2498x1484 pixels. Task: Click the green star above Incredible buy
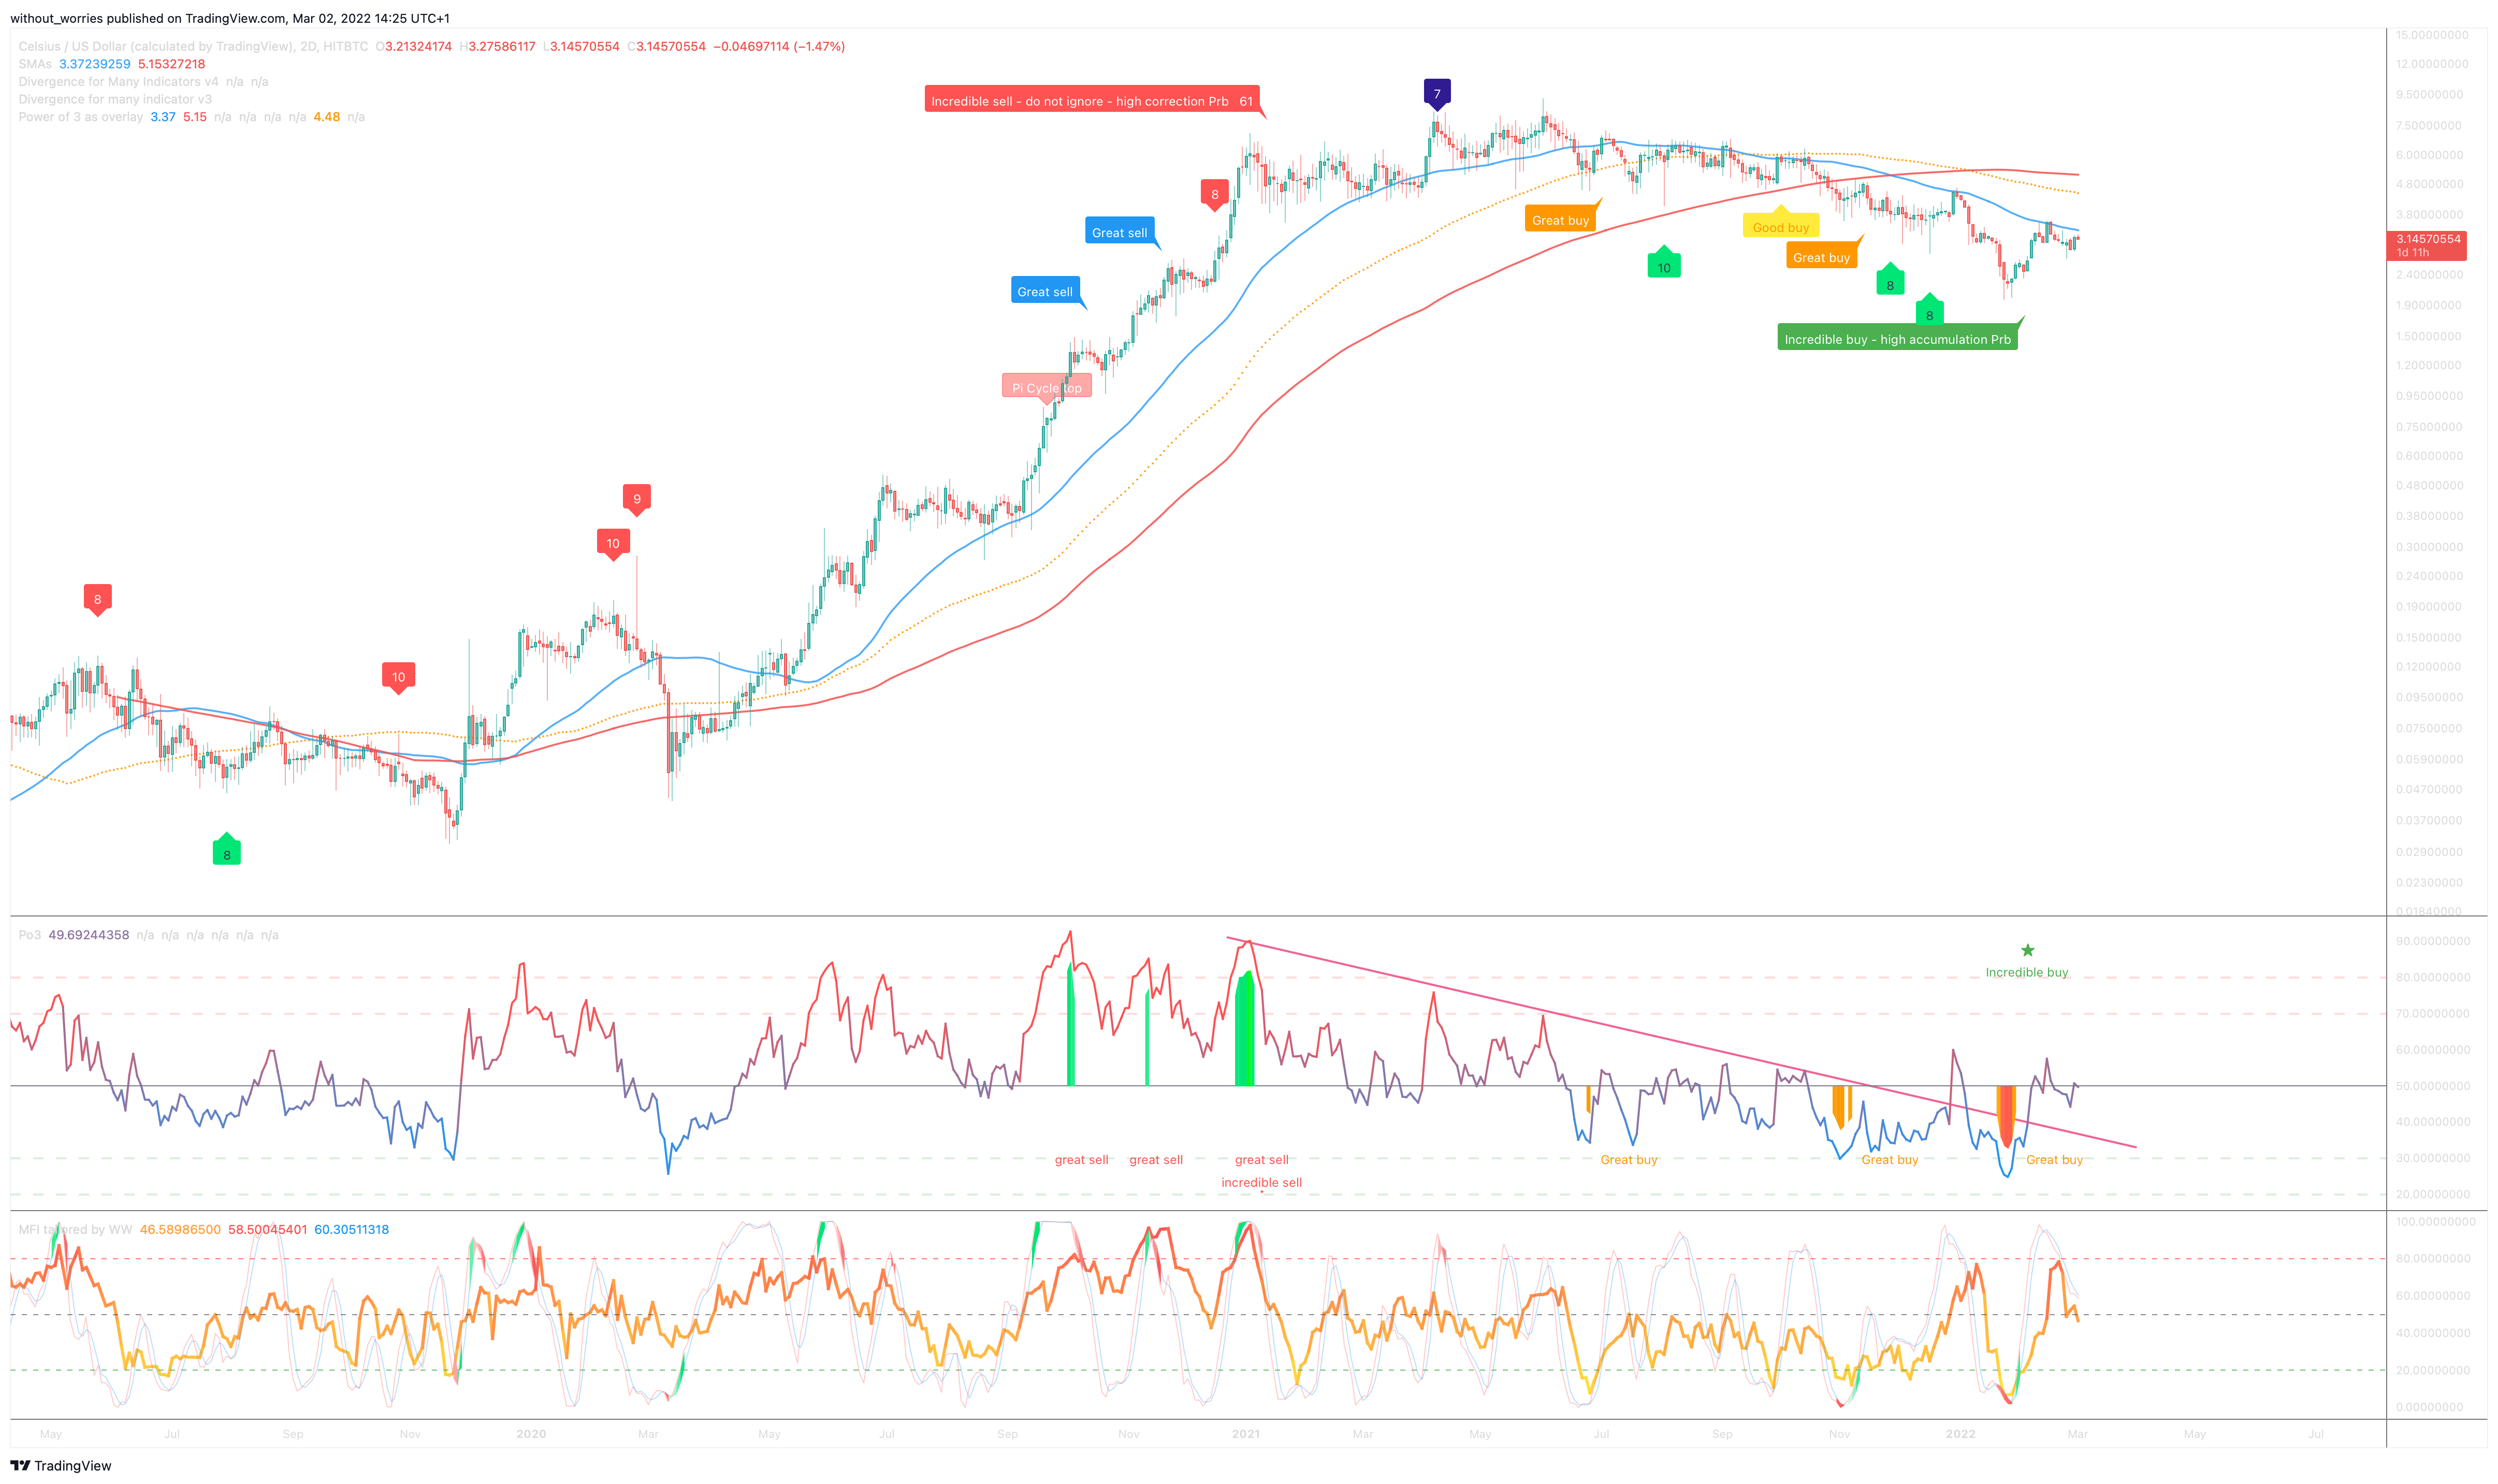(2027, 950)
